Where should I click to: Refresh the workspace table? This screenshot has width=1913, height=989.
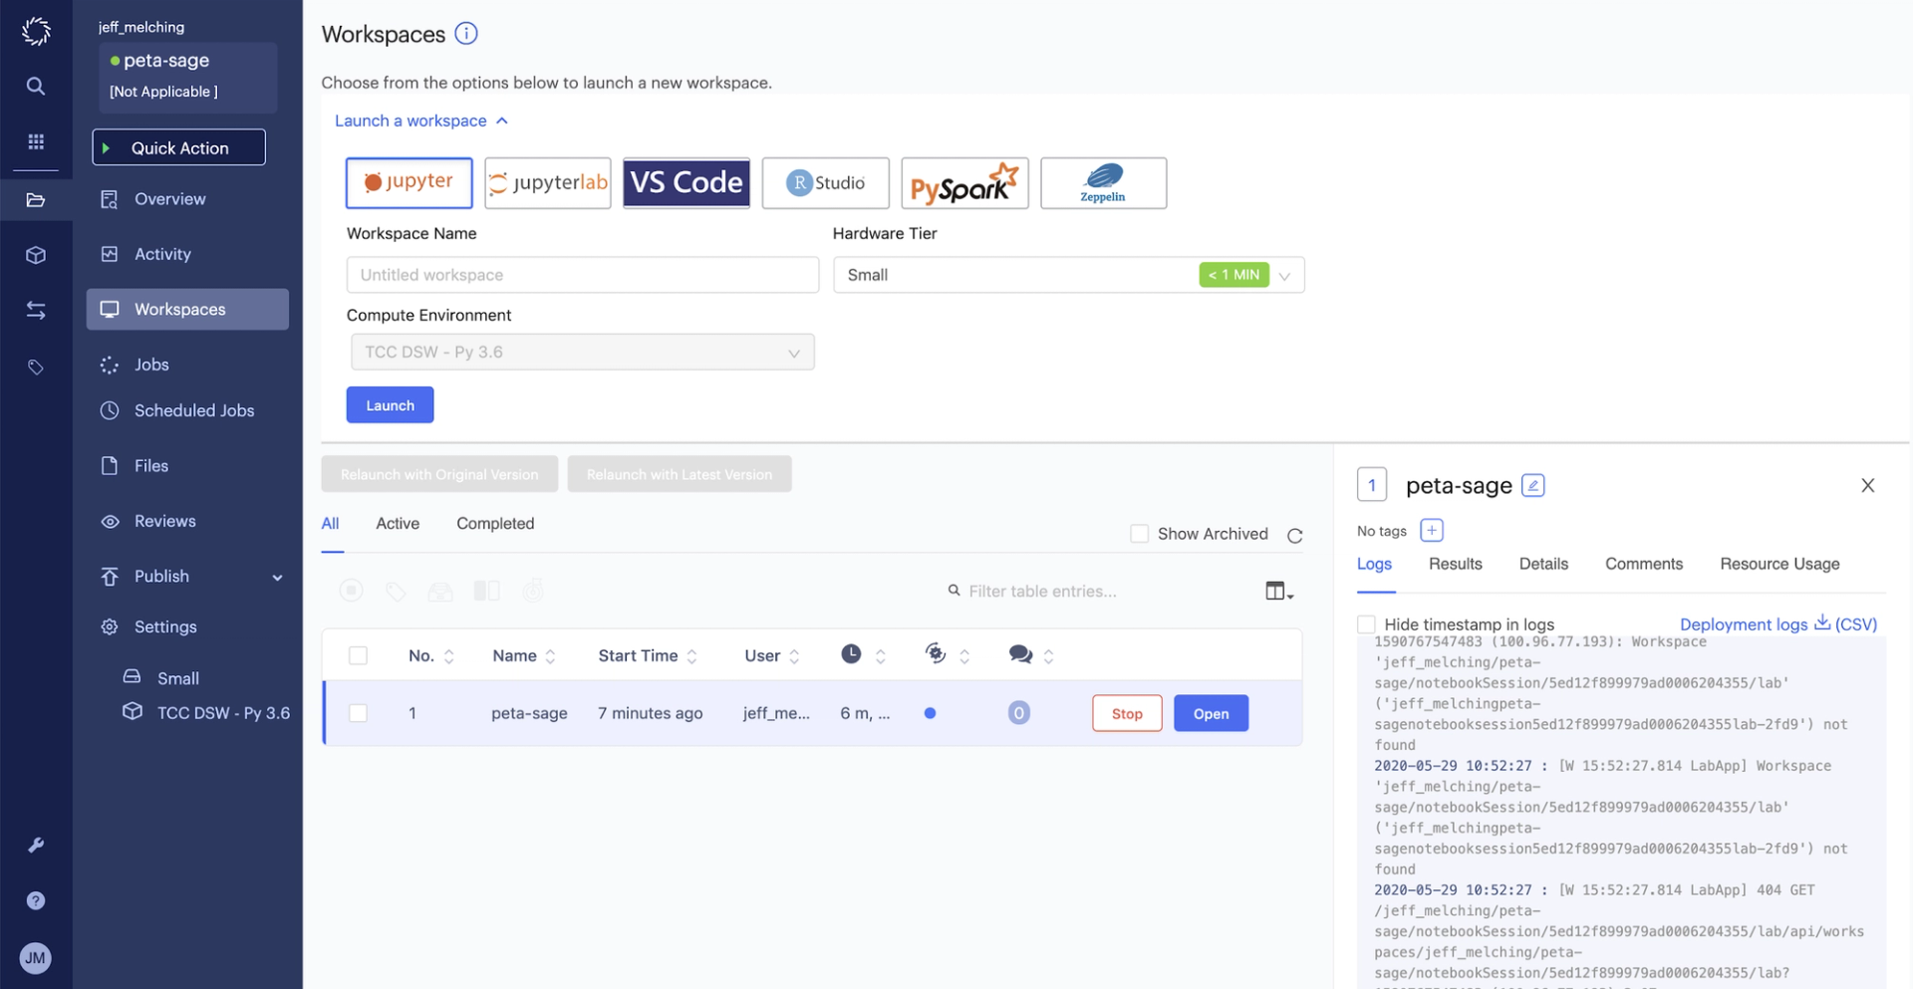click(x=1295, y=536)
